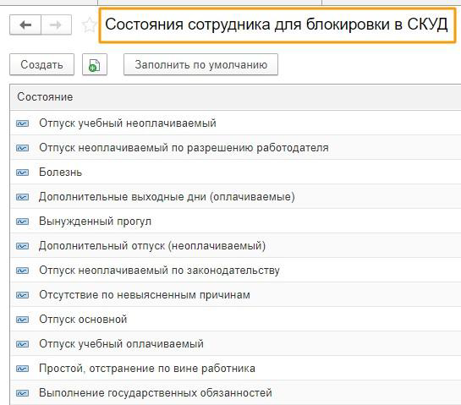Click Заполнить по умолчанию button
Viewport: 461px width, 405px height.
tap(200, 64)
